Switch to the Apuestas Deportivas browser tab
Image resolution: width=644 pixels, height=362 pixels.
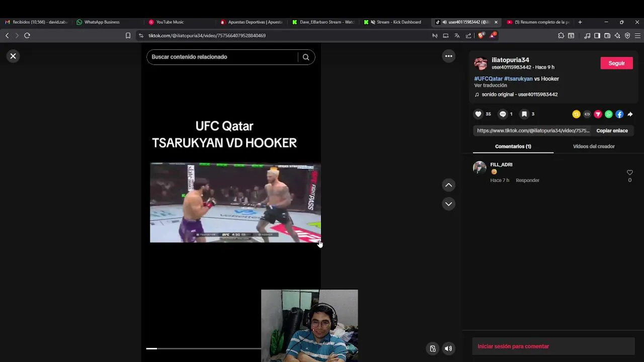point(252,22)
